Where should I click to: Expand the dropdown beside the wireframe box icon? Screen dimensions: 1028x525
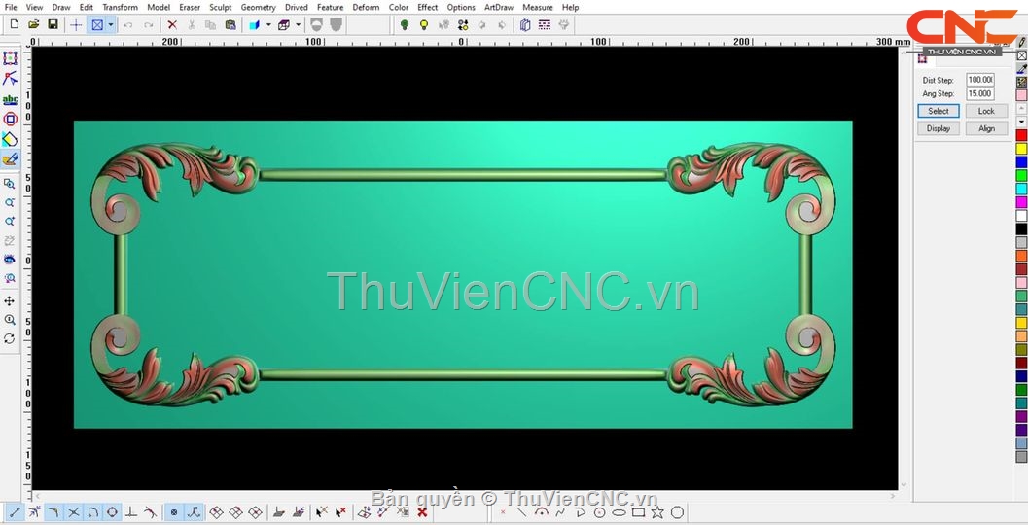click(x=298, y=25)
